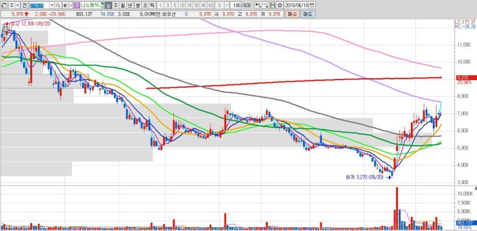Viewport: 477px width, 231px height.
Task: Click the stock name 나노메딕스 field
Action: tap(92, 6)
